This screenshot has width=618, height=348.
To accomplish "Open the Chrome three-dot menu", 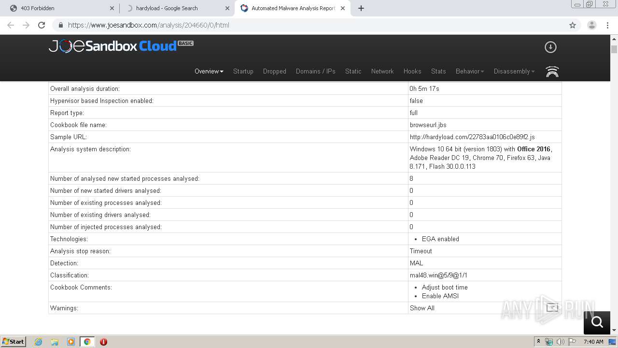I will [607, 25].
